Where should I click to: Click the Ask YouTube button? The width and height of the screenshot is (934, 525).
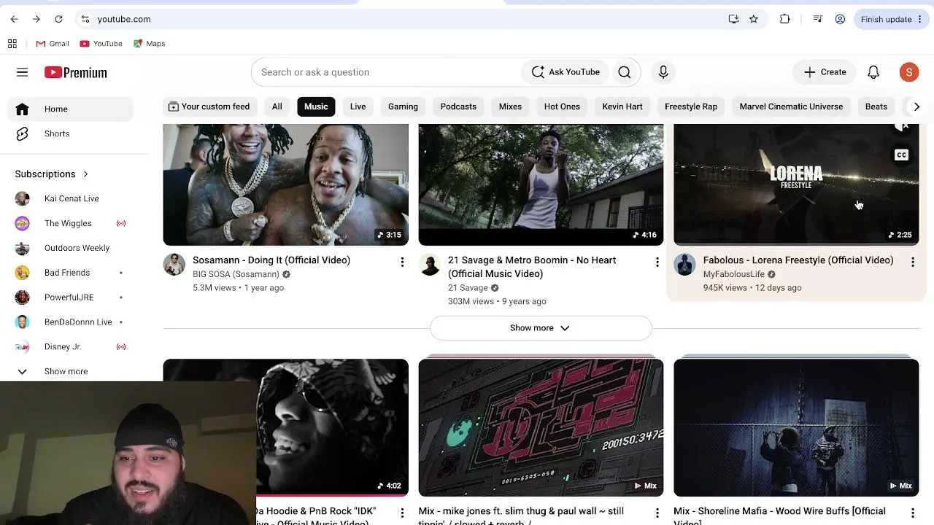point(566,72)
